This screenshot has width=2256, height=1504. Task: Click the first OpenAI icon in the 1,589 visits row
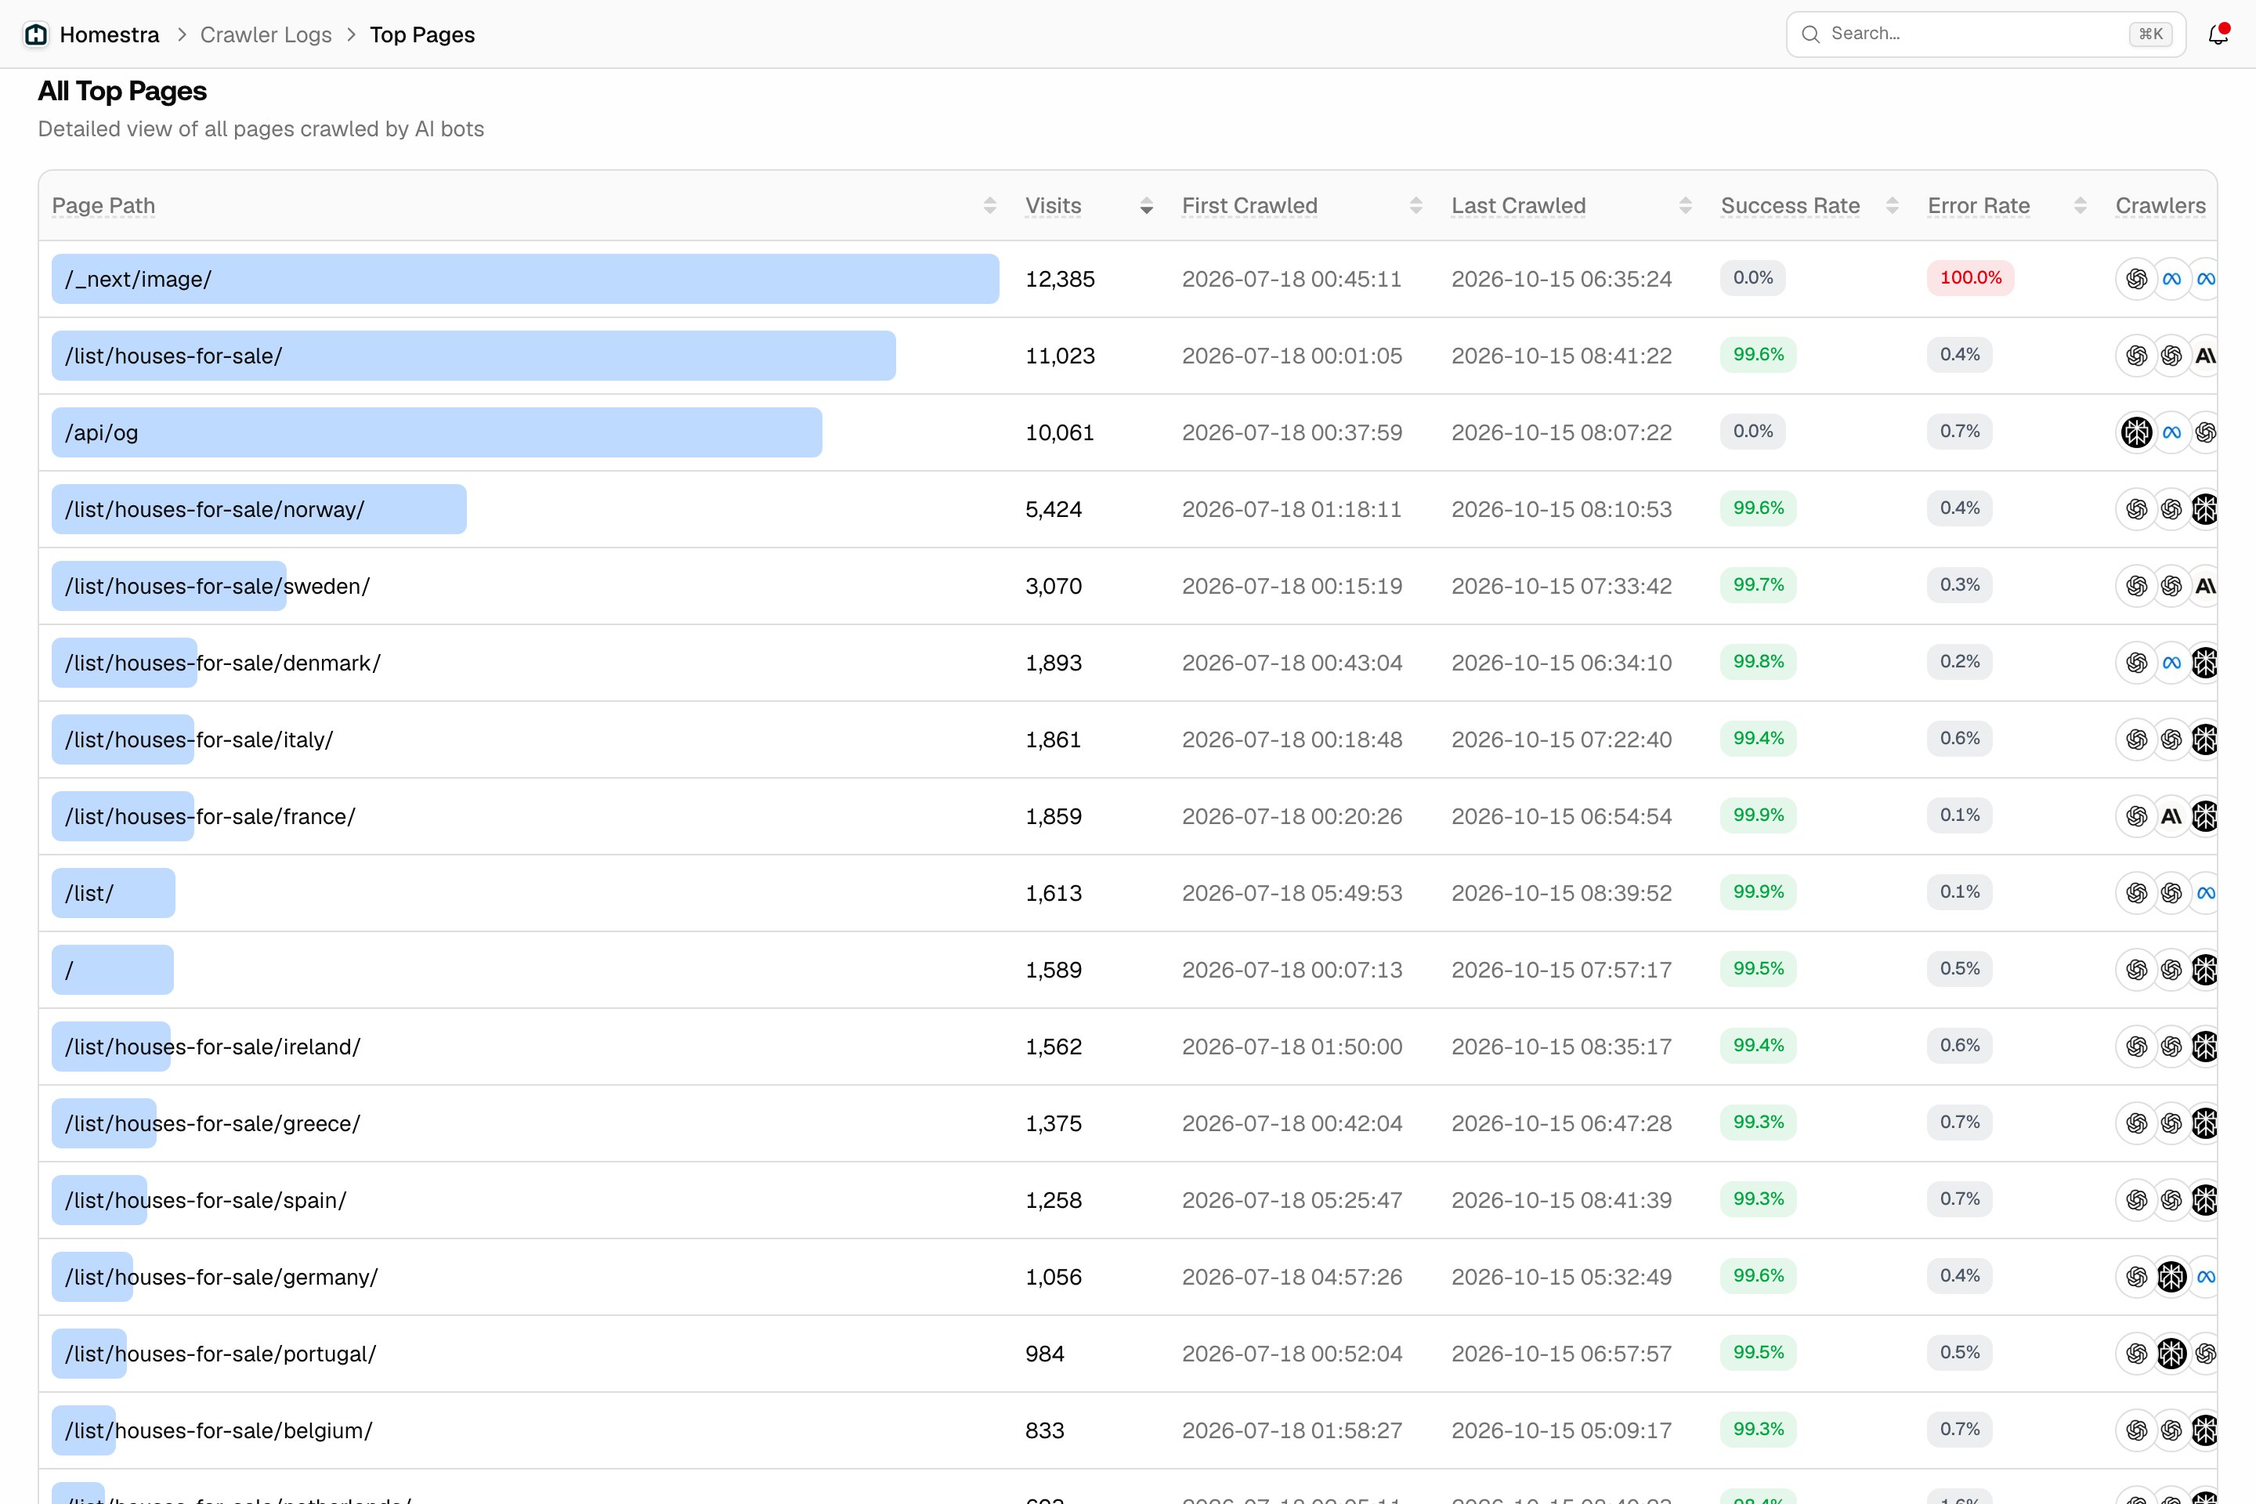tap(2136, 970)
